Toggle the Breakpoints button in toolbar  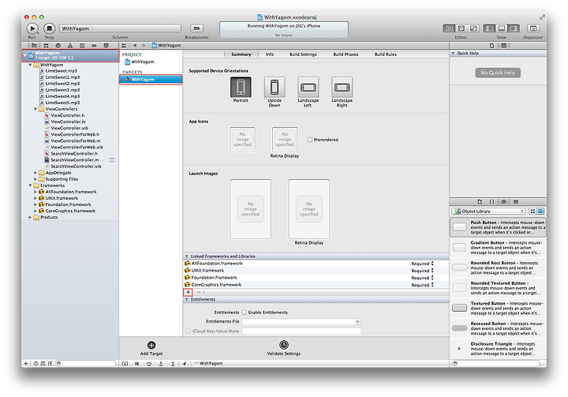click(196, 28)
